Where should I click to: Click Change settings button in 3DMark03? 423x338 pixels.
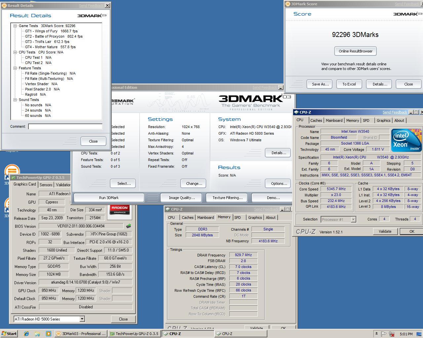pyautogui.click(x=194, y=184)
